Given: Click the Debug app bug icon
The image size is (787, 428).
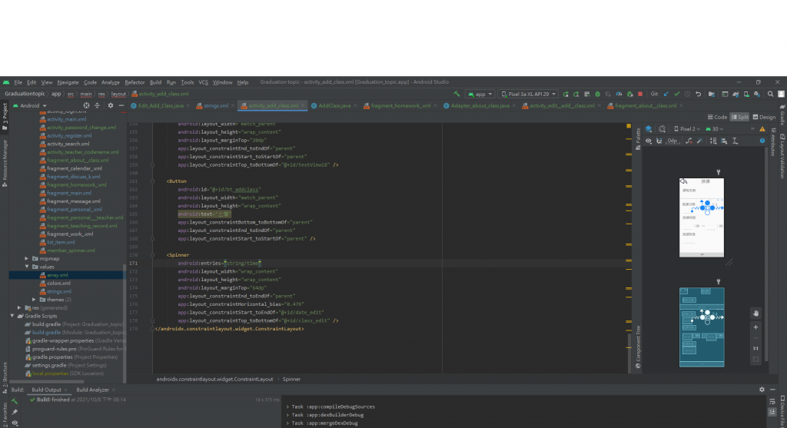Looking at the screenshot, I should pyautogui.click(x=597, y=94).
